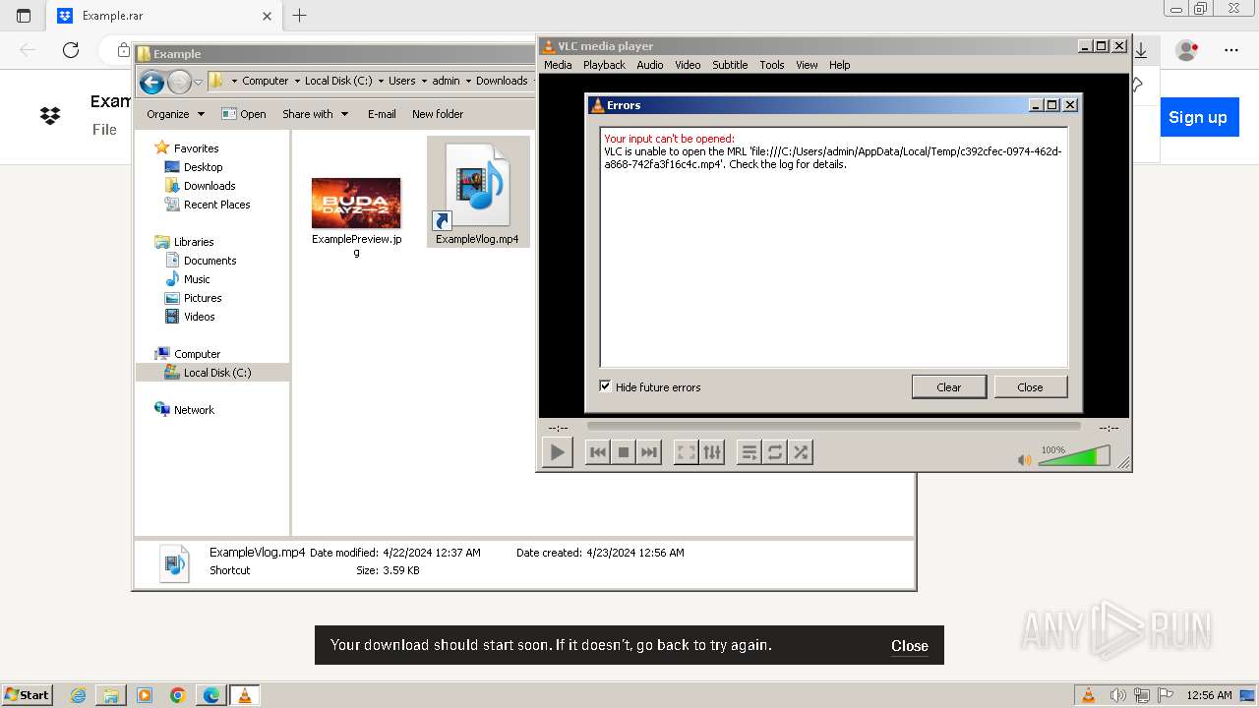Click Downloads in address breadcrumb
Screen dimensions: 1259x708
(x=502, y=81)
